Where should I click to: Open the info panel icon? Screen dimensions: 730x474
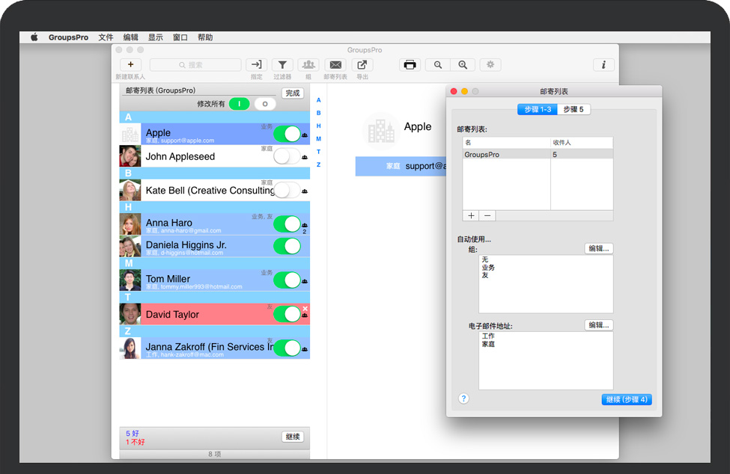pos(603,65)
